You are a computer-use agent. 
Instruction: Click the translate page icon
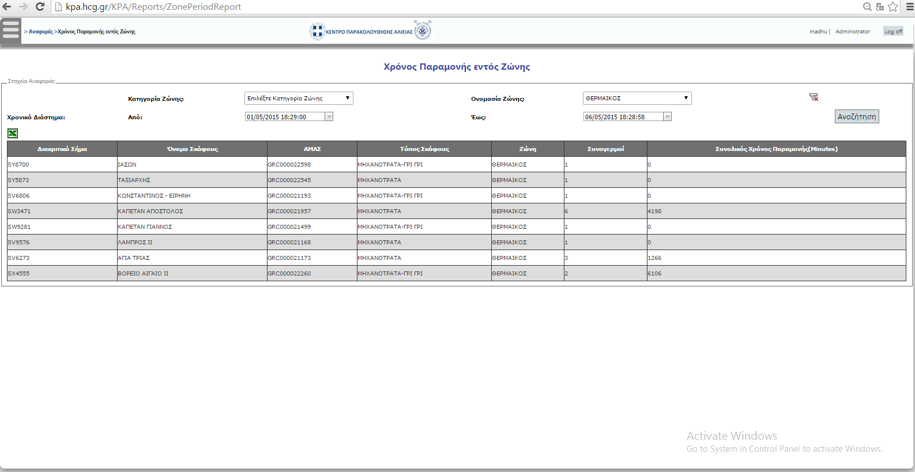[880, 6]
